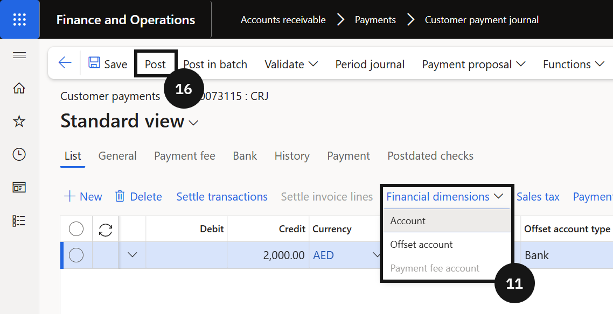The height and width of the screenshot is (314, 613).
Task: Click Settle invoice lines
Action: 327,197
